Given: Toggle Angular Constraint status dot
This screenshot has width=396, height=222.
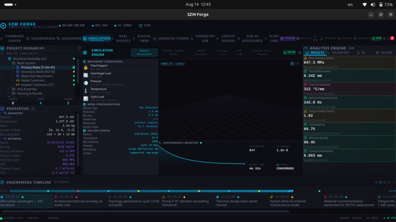Looking at the screenshot, I should pos(74,85).
